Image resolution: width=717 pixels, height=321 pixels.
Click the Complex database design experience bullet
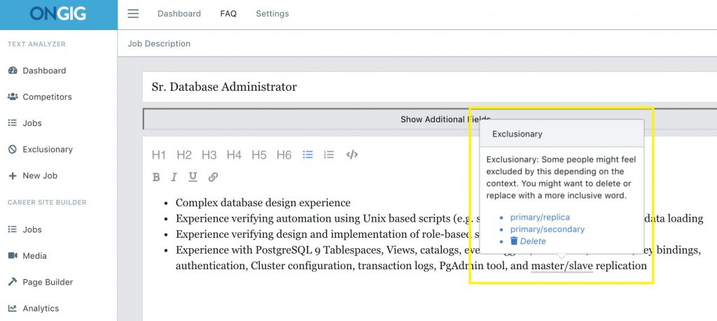click(x=263, y=203)
